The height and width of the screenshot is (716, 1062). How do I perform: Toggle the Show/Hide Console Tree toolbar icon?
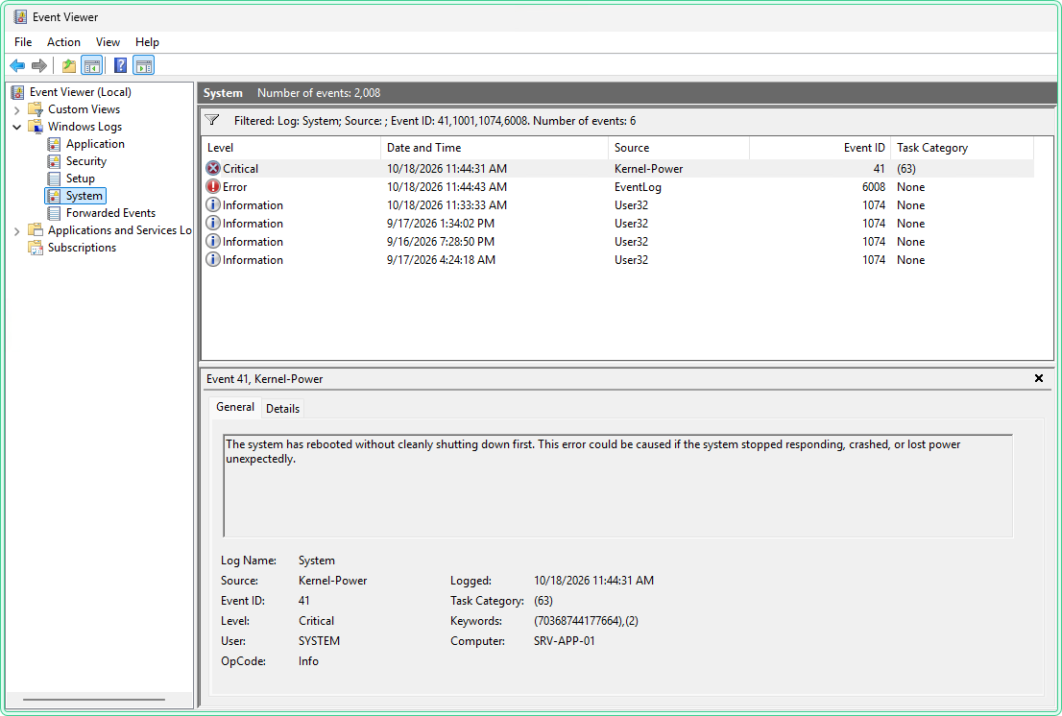coord(91,65)
